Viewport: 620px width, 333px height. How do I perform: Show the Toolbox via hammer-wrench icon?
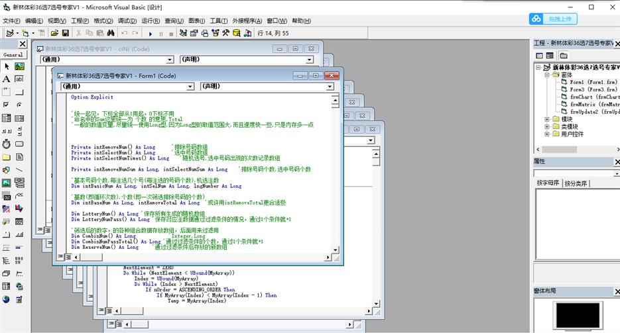click(225, 33)
